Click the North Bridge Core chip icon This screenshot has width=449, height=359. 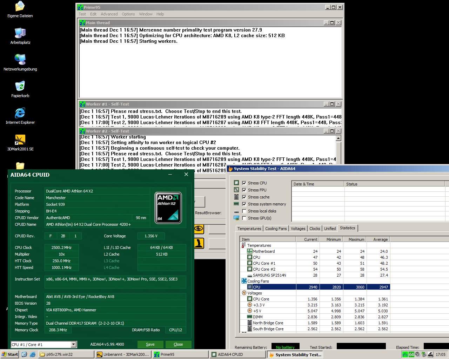coord(250,323)
